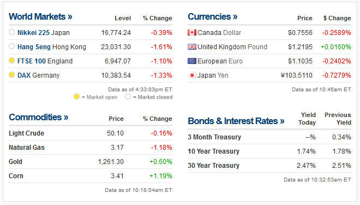Open the Commodities section heading

tap(38, 117)
